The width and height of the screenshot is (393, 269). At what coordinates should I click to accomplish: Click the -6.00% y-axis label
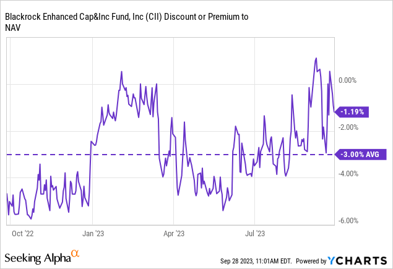point(349,221)
